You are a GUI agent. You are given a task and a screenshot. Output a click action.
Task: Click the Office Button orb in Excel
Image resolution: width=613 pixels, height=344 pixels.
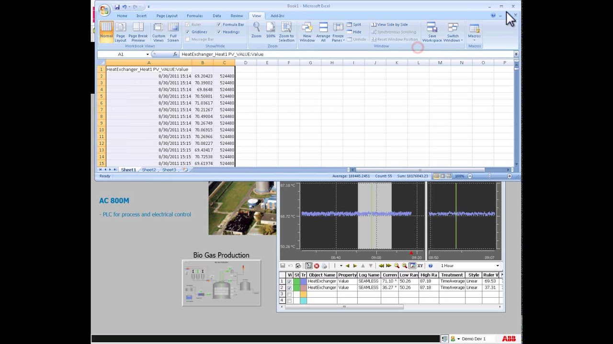pos(104,10)
